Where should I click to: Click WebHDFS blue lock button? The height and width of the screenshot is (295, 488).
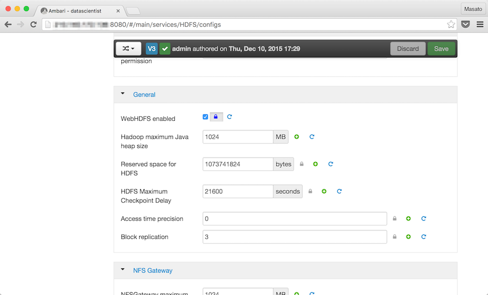216,117
